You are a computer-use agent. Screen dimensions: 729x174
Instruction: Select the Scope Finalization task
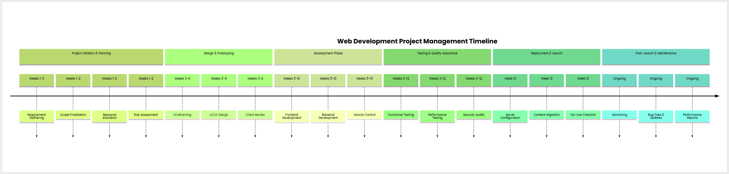tap(73, 115)
